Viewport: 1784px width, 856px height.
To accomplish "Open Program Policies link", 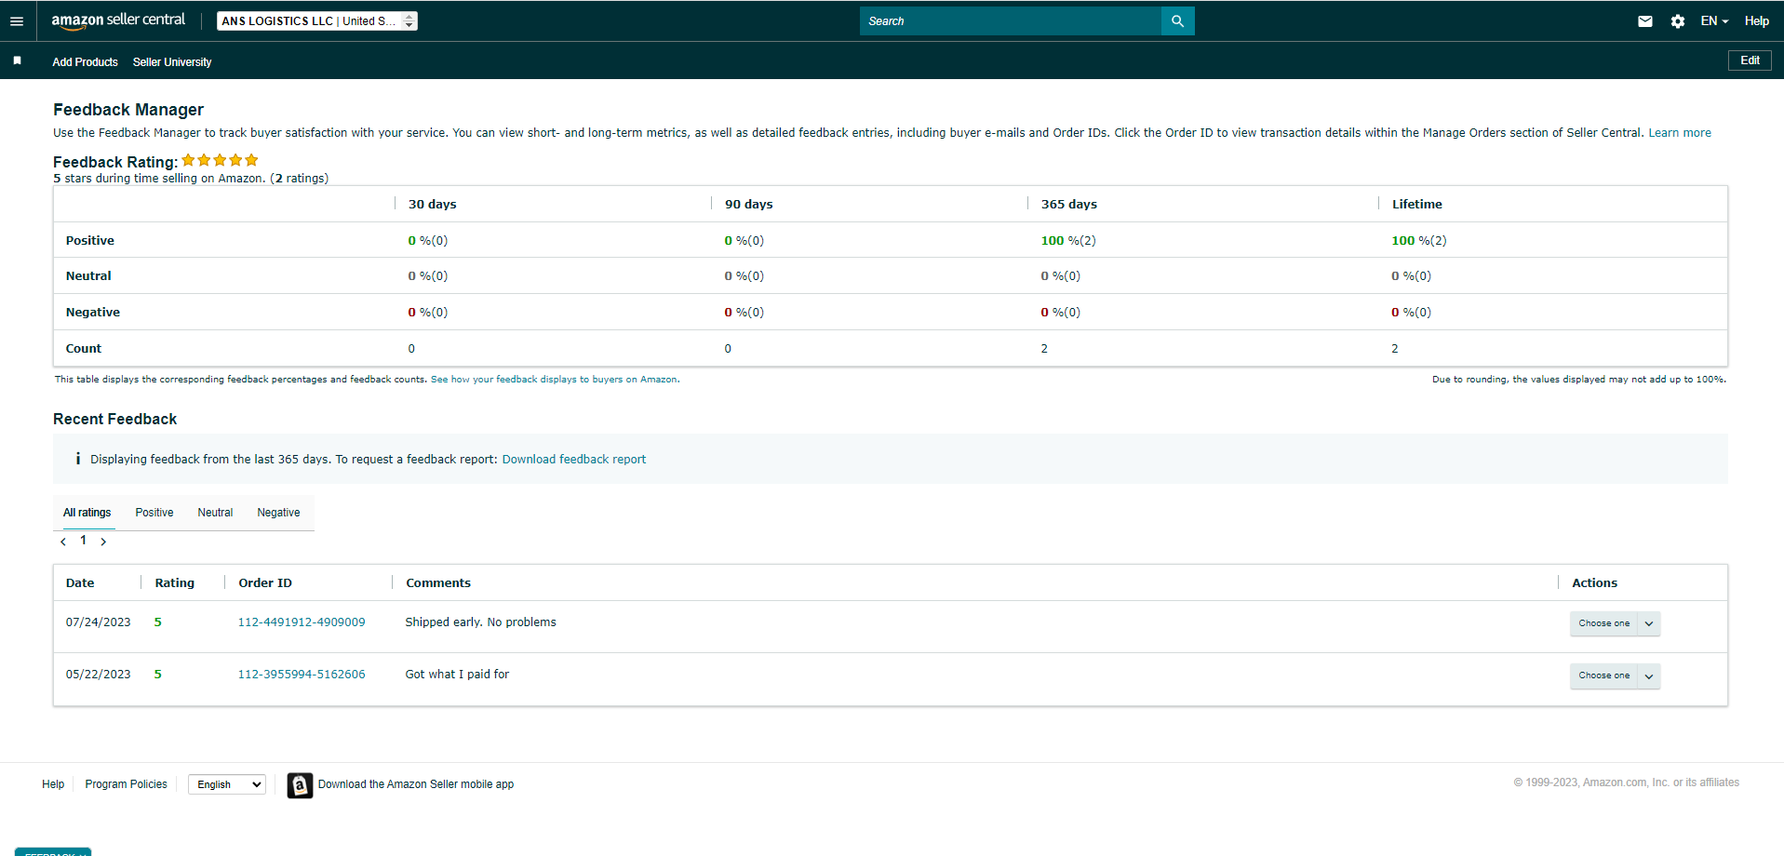I will pos(127,784).
